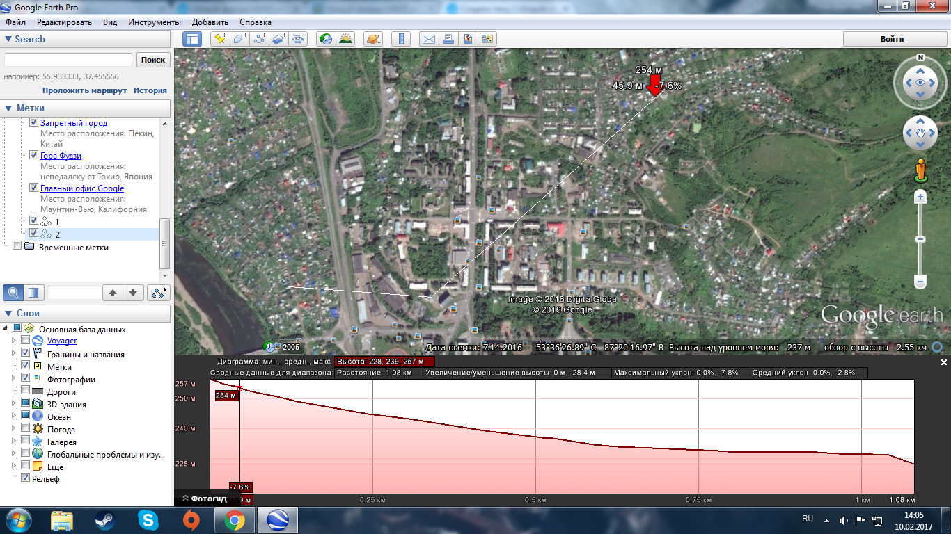Enable the Дороги layer checkbox

point(25,391)
